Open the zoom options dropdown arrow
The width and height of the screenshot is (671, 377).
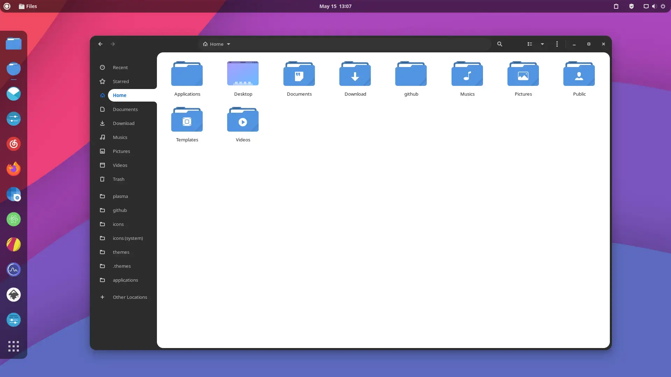click(x=542, y=44)
